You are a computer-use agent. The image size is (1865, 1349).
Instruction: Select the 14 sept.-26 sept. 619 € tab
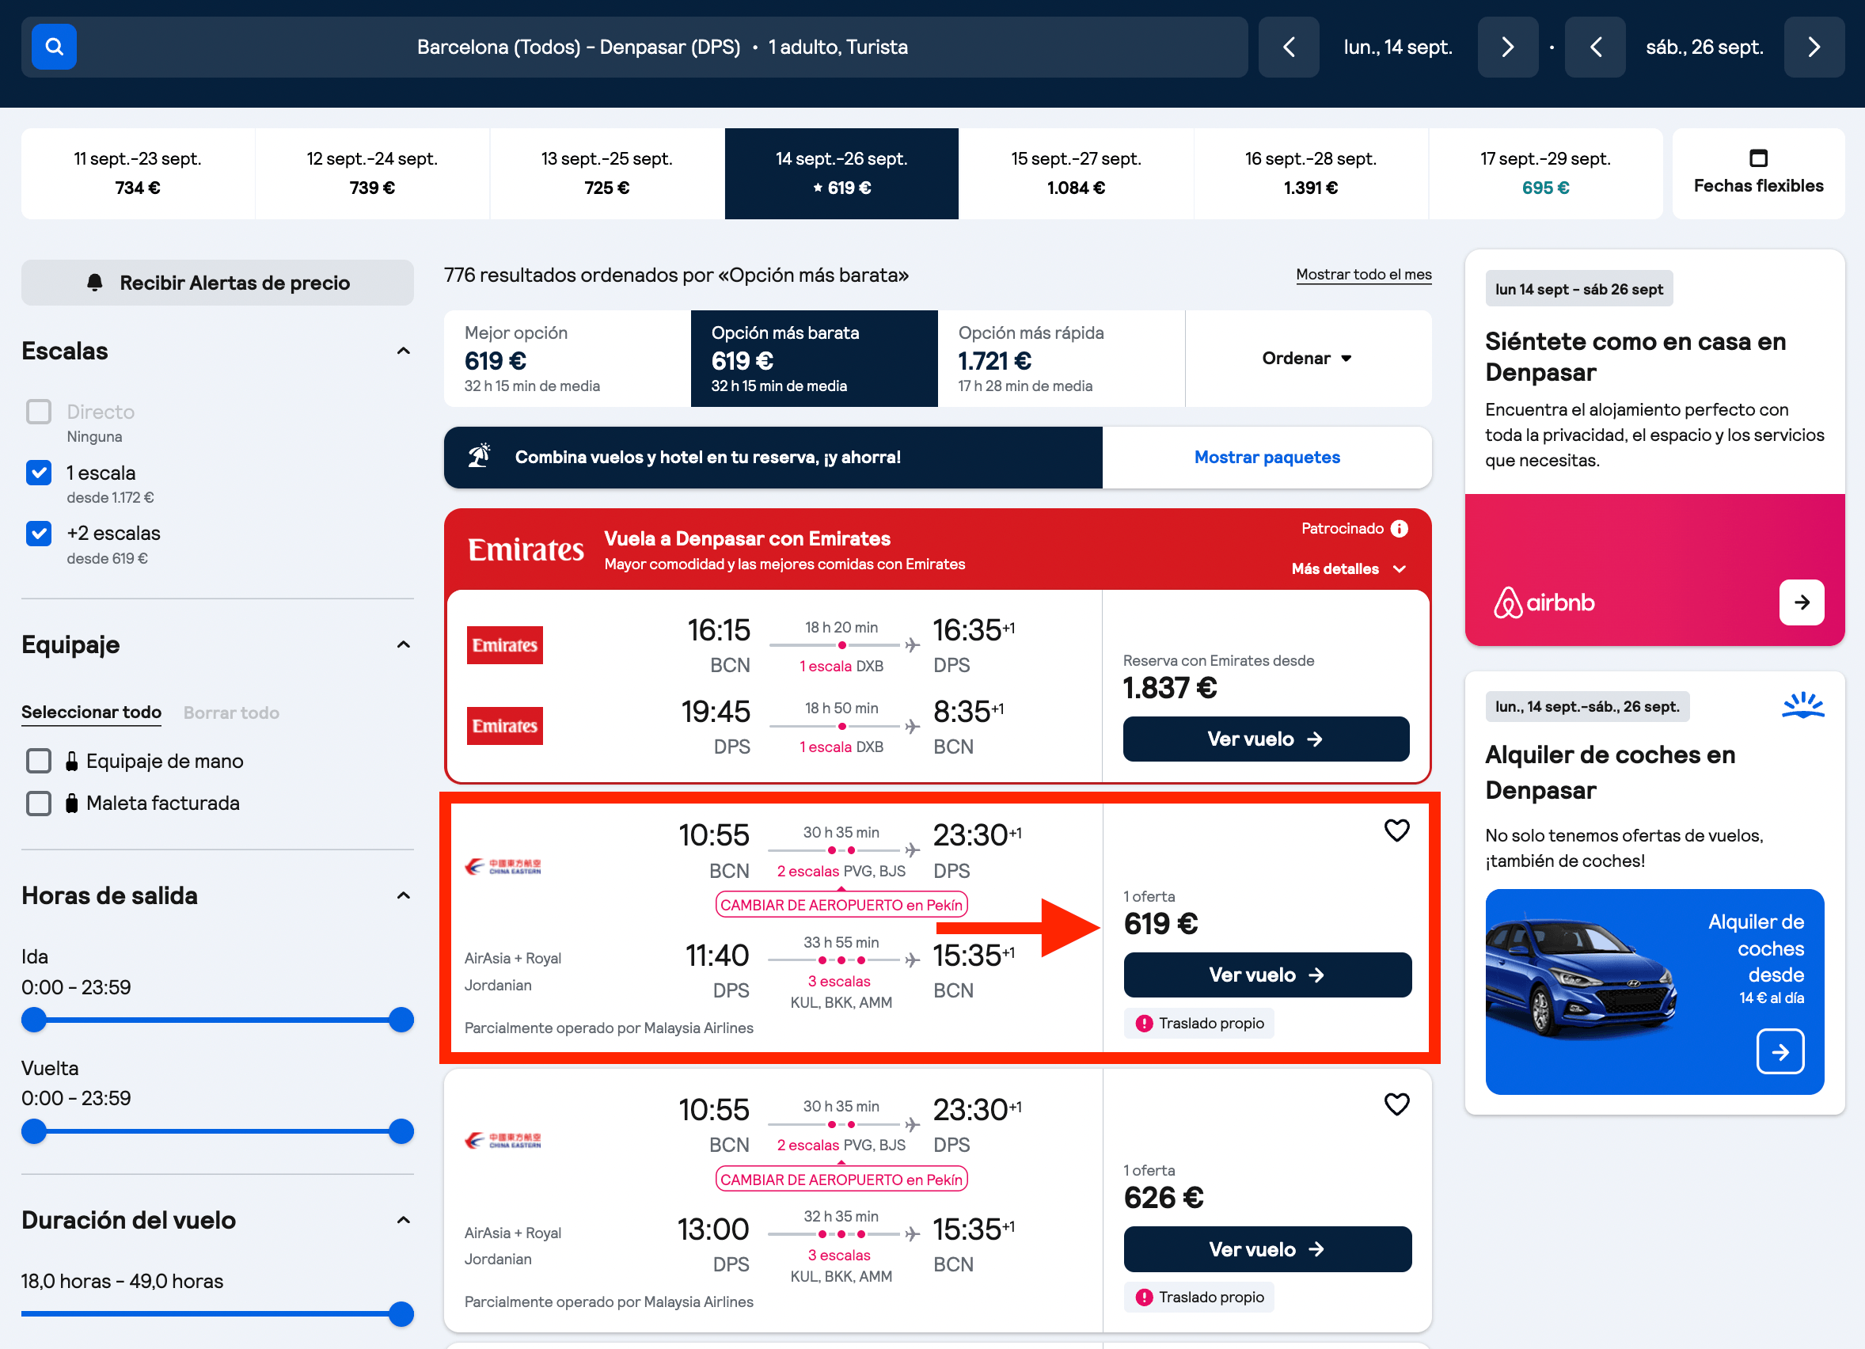pyautogui.click(x=841, y=173)
